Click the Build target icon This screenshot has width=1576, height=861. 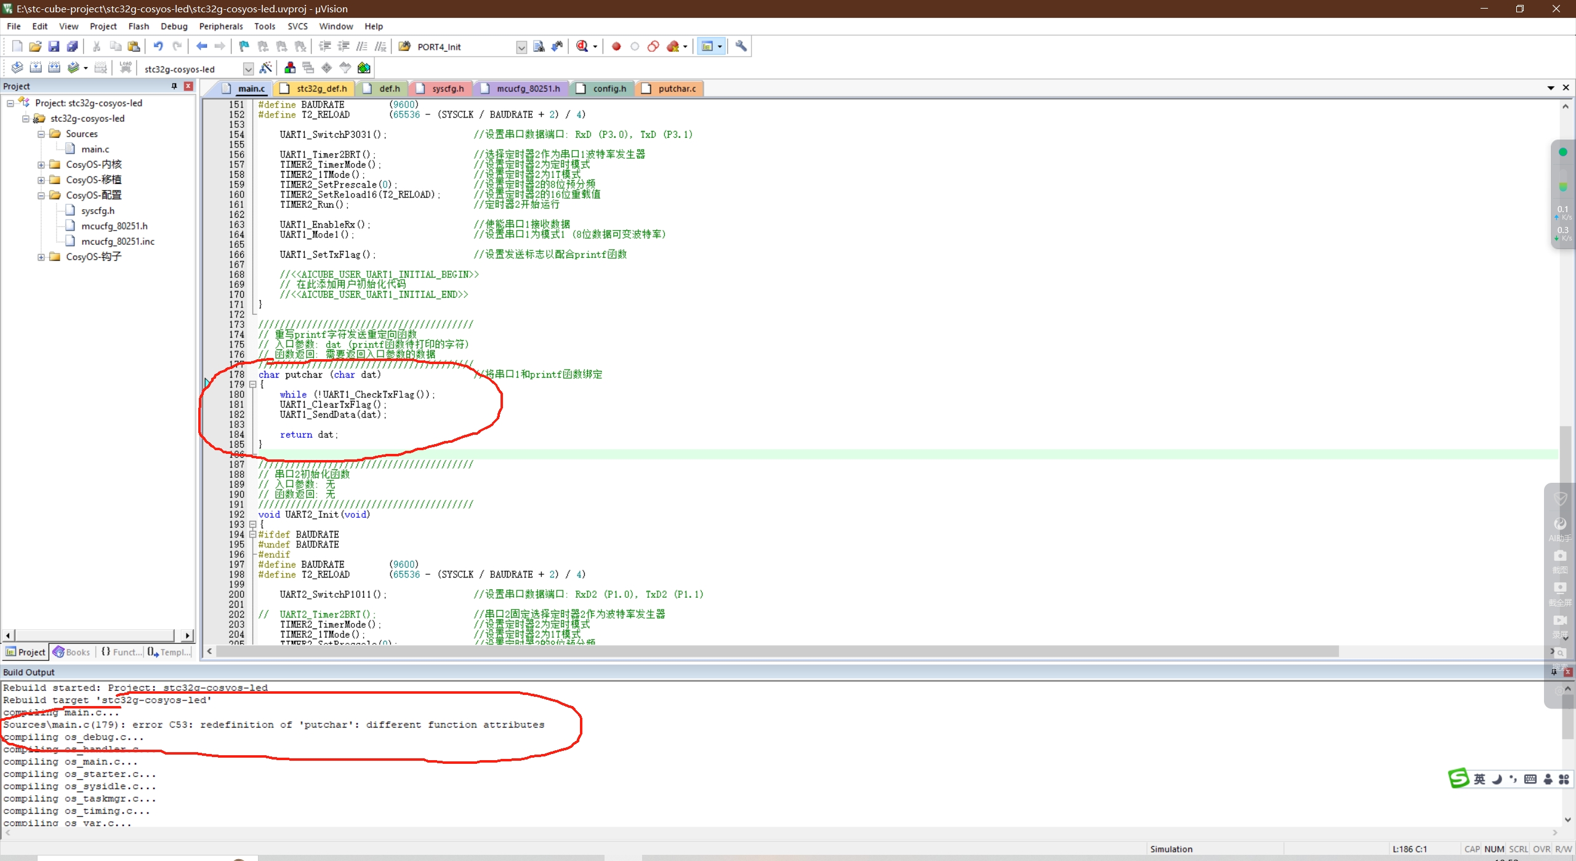click(36, 68)
